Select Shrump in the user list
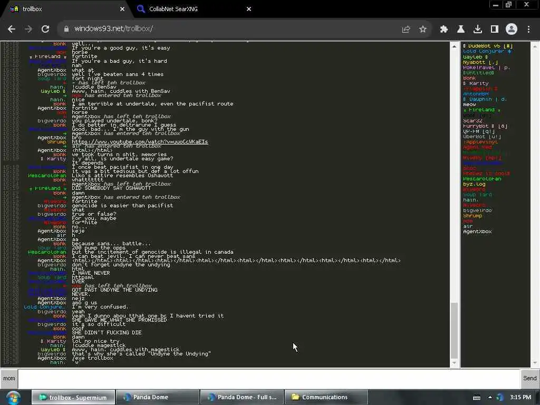This screenshot has height=405, width=540. [472, 216]
